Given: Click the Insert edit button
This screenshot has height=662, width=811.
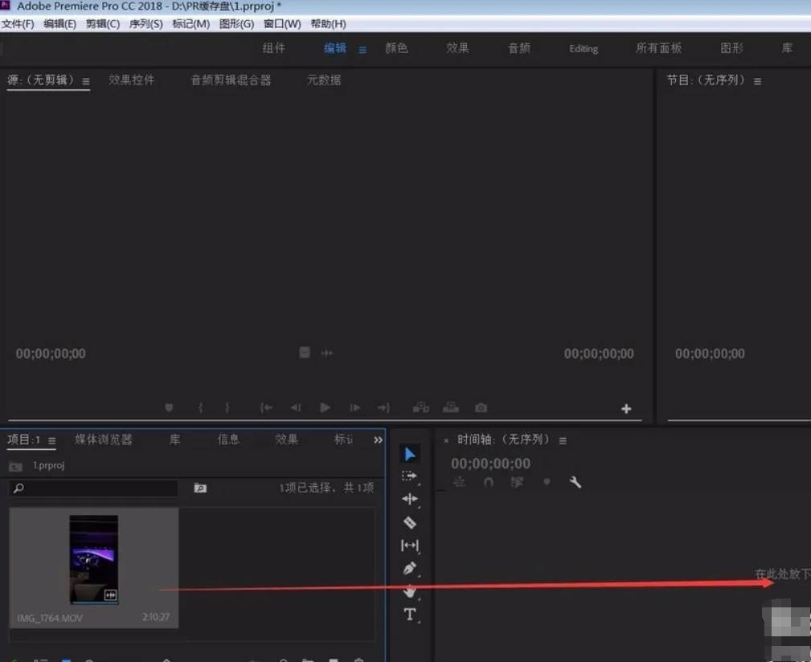Looking at the screenshot, I should 421,407.
